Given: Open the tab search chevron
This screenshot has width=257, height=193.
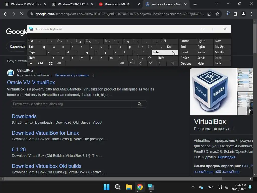Looking at the screenshot, I should [217, 4].
